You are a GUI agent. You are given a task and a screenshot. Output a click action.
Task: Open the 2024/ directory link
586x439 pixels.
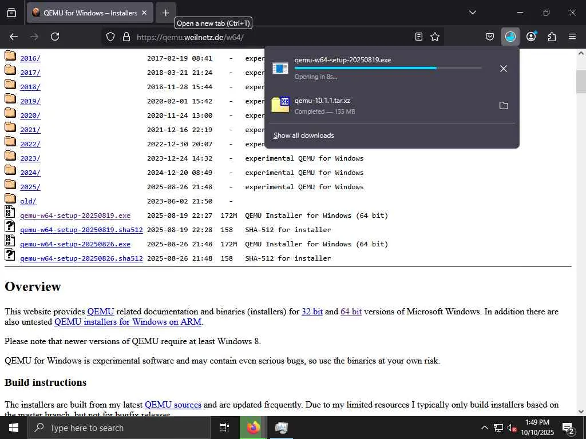point(30,173)
